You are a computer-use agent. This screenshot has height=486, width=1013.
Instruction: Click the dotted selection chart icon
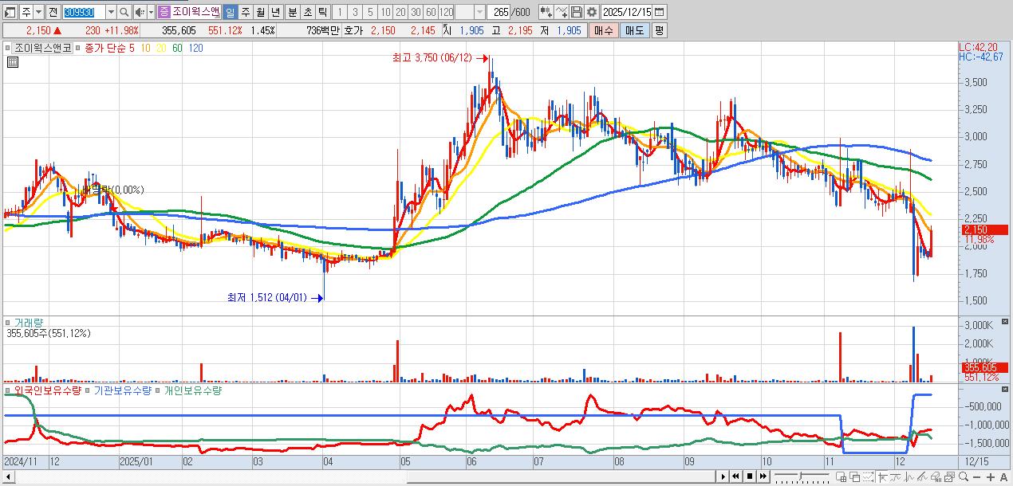point(869,476)
